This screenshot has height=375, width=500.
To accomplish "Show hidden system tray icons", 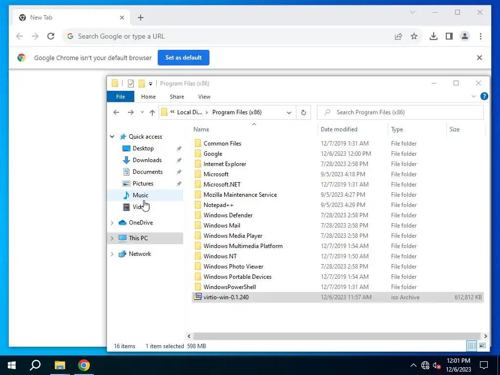I will [x=413, y=365].
